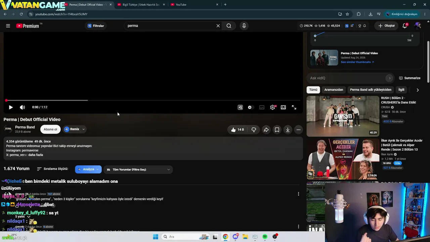The height and width of the screenshot is (242, 430).
Task: Open the Chrome three-dot menu
Action: (x=425, y=14)
